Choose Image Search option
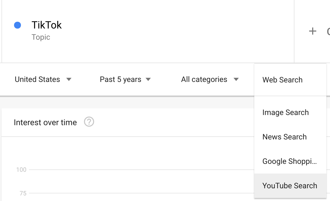This screenshot has height=201, width=330. click(285, 112)
